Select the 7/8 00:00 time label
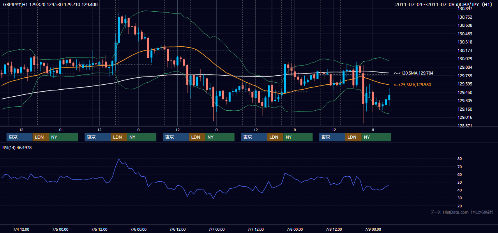 295,229
